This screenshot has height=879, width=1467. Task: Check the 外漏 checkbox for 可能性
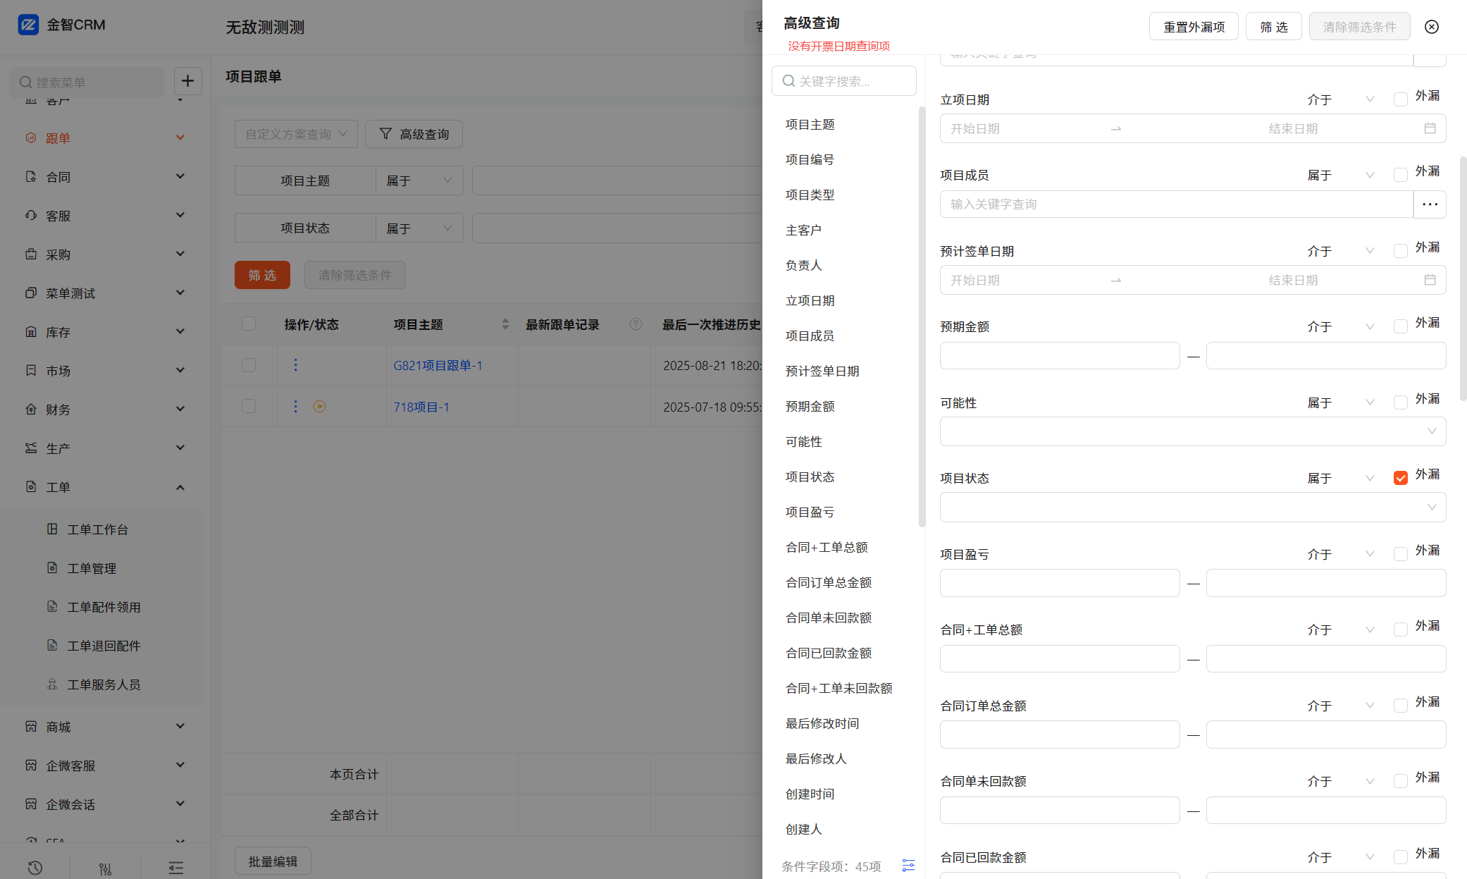1400,402
